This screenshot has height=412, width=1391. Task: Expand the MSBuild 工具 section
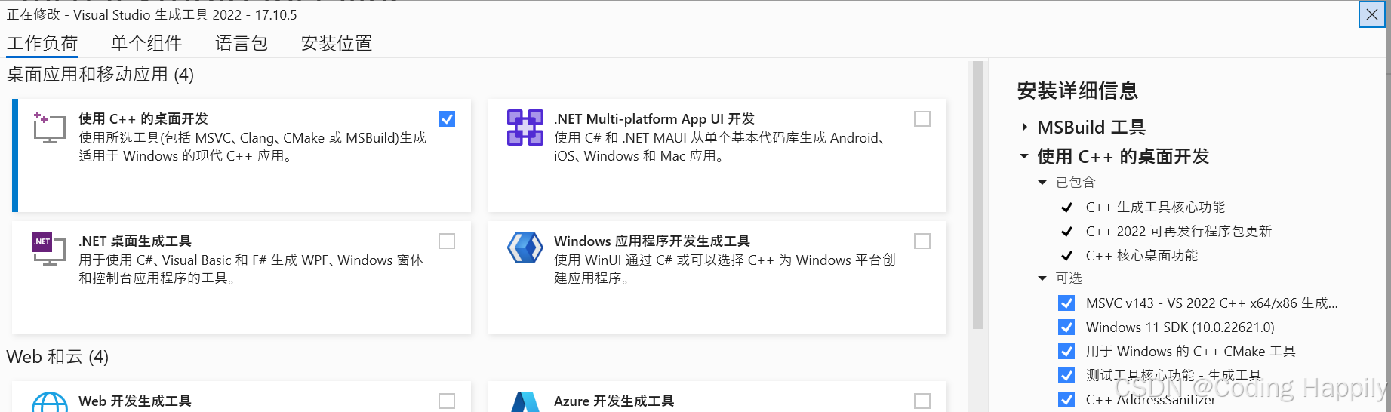pyautogui.click(x=1024, y=128)
